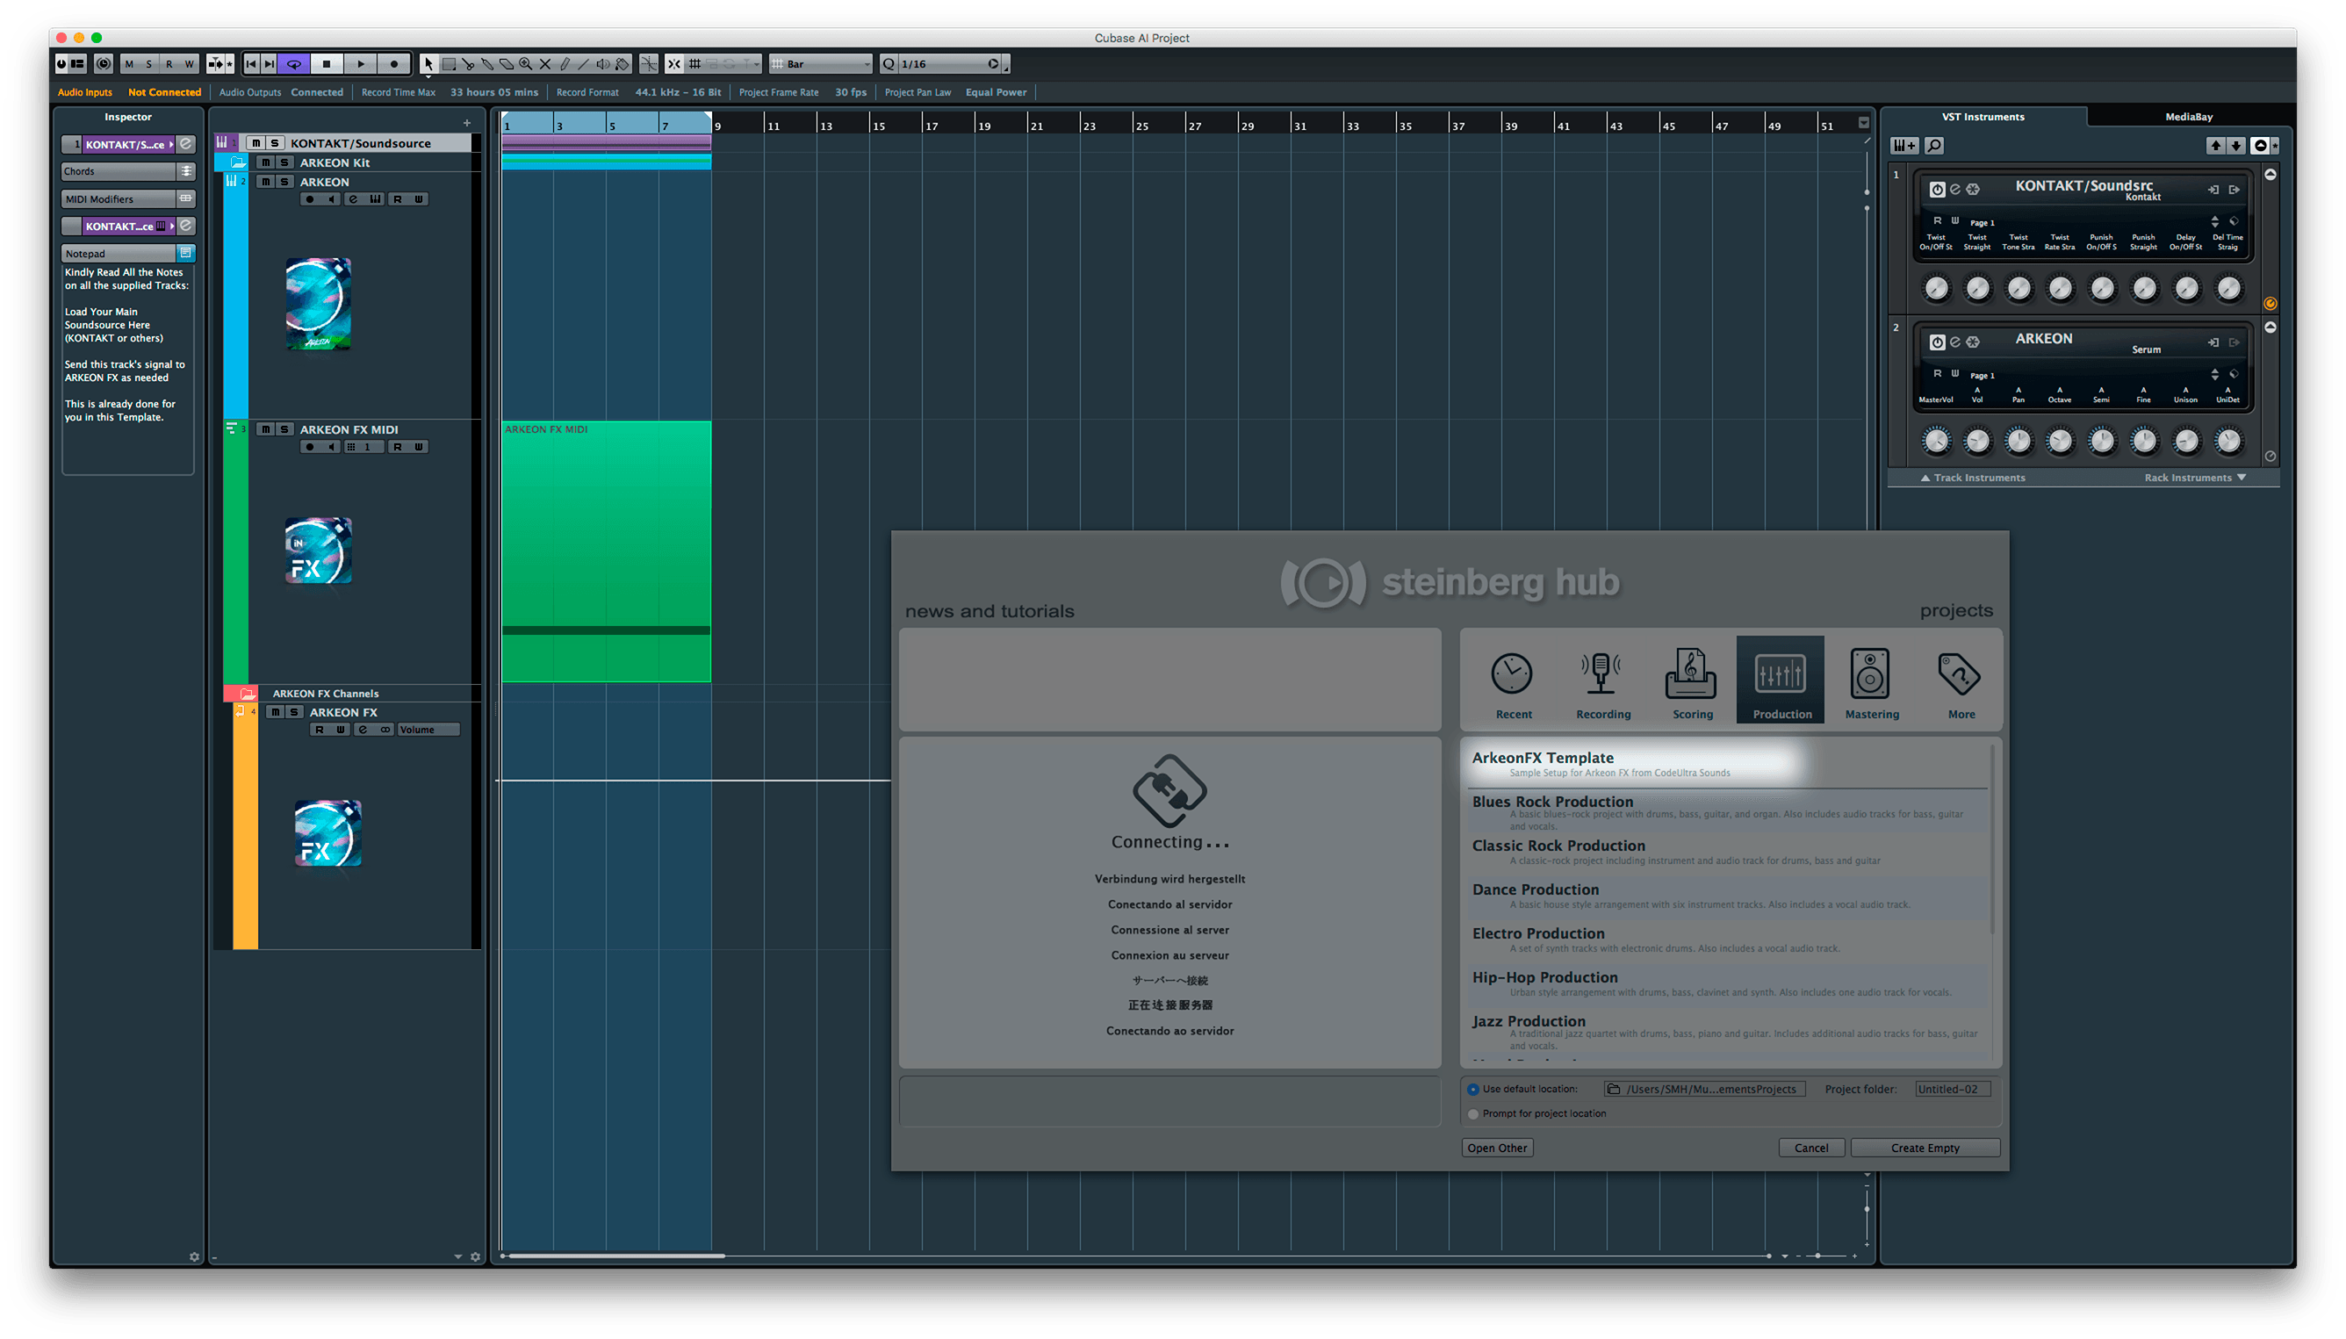Select Prompt for project location radio
Screen dimensions: 2346x1339
pos(1473,1113)
